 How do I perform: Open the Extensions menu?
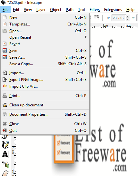(x=113, y=10)
